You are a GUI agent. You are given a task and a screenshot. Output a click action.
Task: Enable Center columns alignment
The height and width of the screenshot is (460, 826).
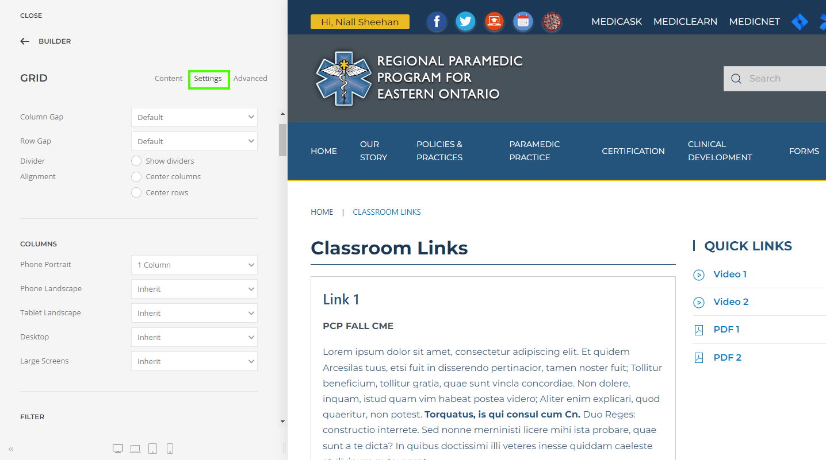click(136, 176)
